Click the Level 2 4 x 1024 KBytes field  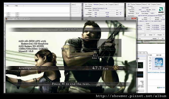156,29
